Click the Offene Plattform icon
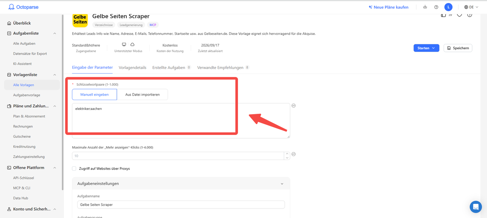487x218 pixels. click(9, 168)
